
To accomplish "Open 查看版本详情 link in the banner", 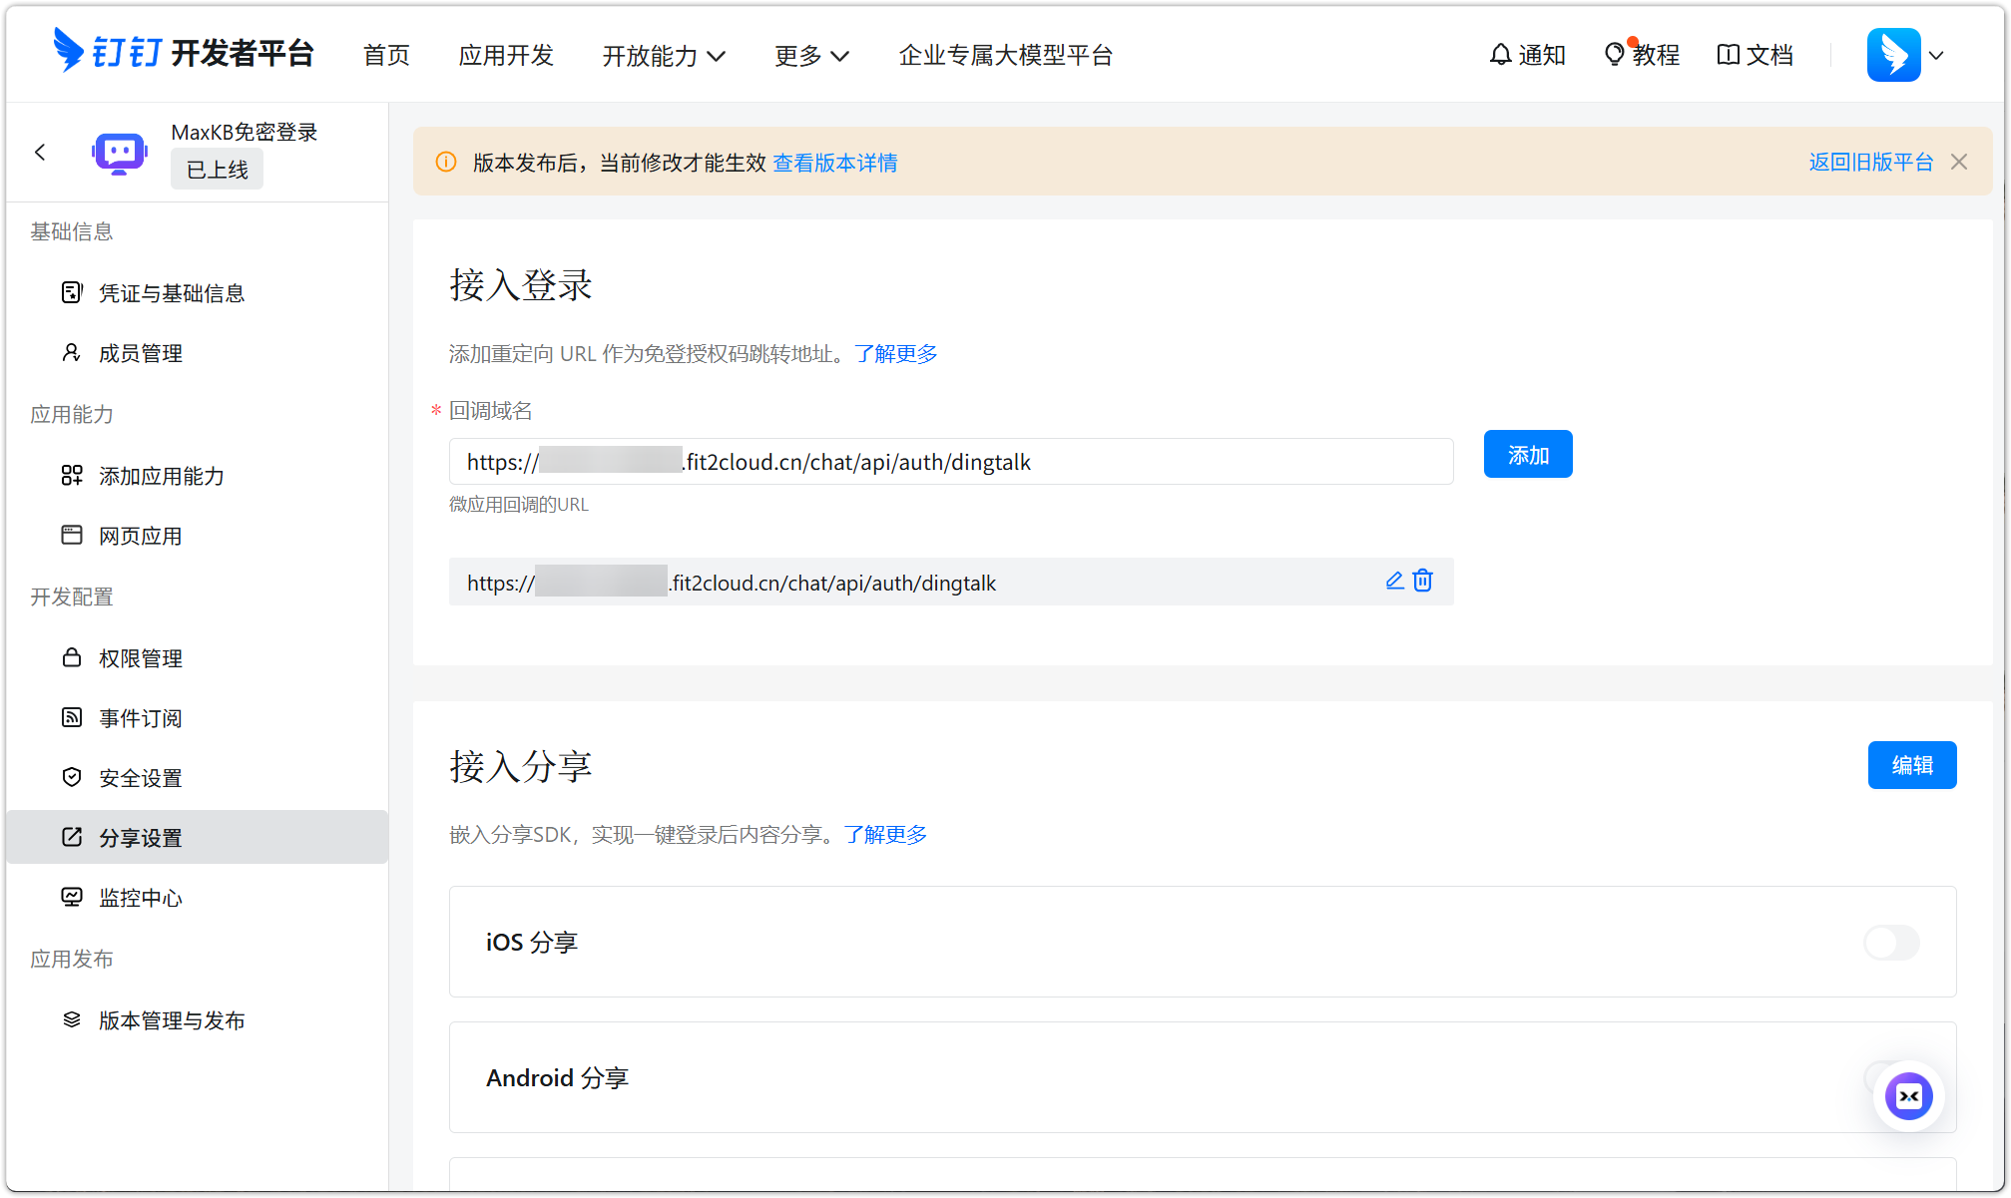I will (834, 162).
